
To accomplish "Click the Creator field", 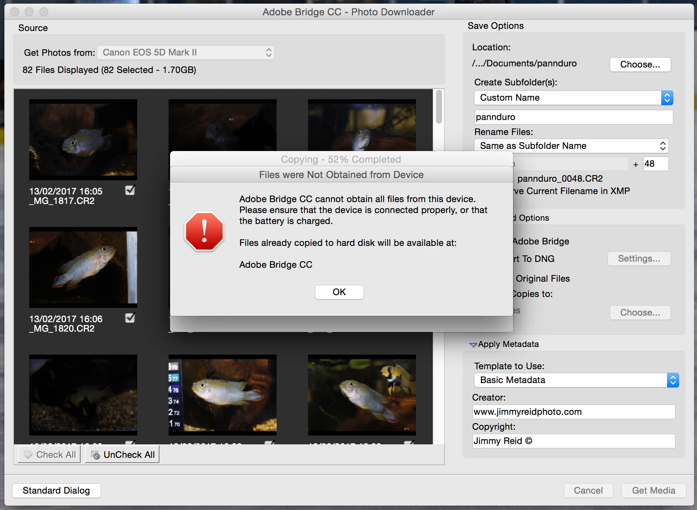I will coord(573,412).
